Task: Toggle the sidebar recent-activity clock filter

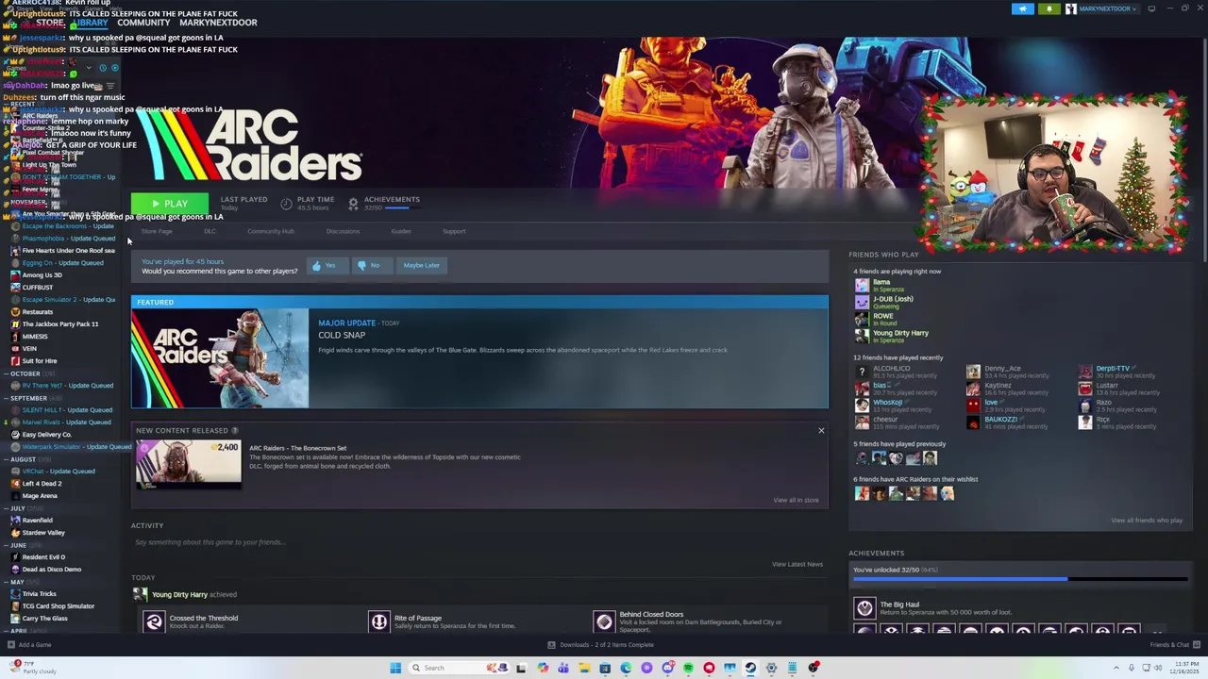Action: point(103,68)
